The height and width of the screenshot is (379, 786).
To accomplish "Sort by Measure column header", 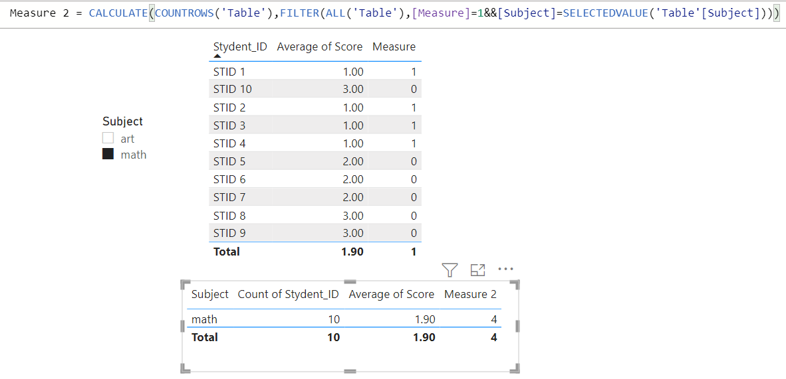I will point(394,46).
